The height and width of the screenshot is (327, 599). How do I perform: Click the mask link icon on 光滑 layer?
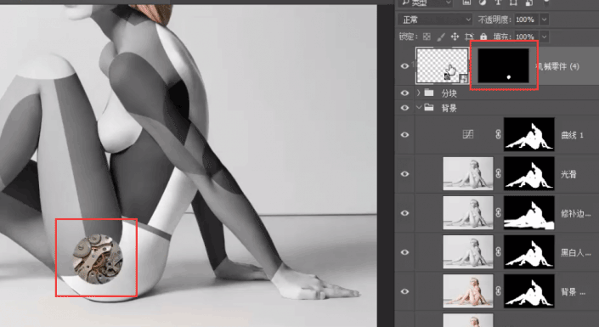(x=498, y=173)
